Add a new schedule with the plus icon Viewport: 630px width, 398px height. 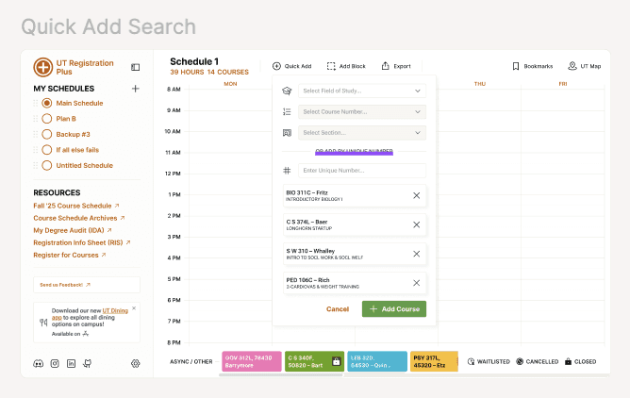pos(136,89)
